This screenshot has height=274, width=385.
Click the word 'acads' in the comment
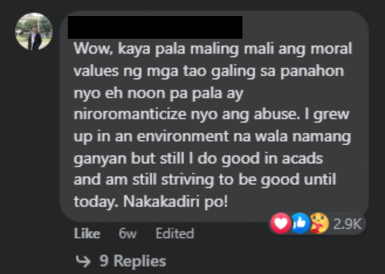click(302, 158)
